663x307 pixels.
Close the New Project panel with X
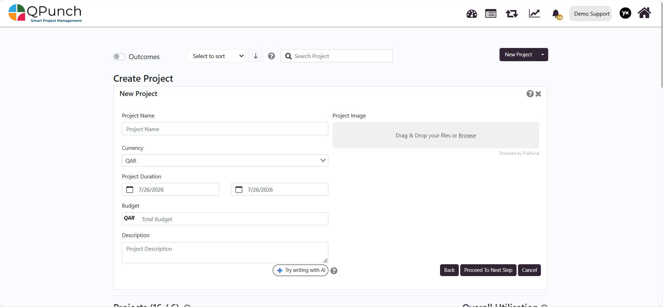(538, 94)
